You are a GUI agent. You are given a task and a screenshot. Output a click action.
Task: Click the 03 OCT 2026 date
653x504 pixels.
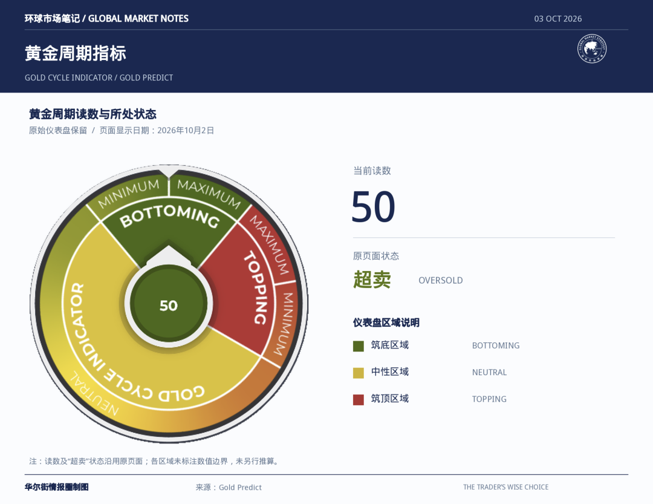(x=557, y=19)
